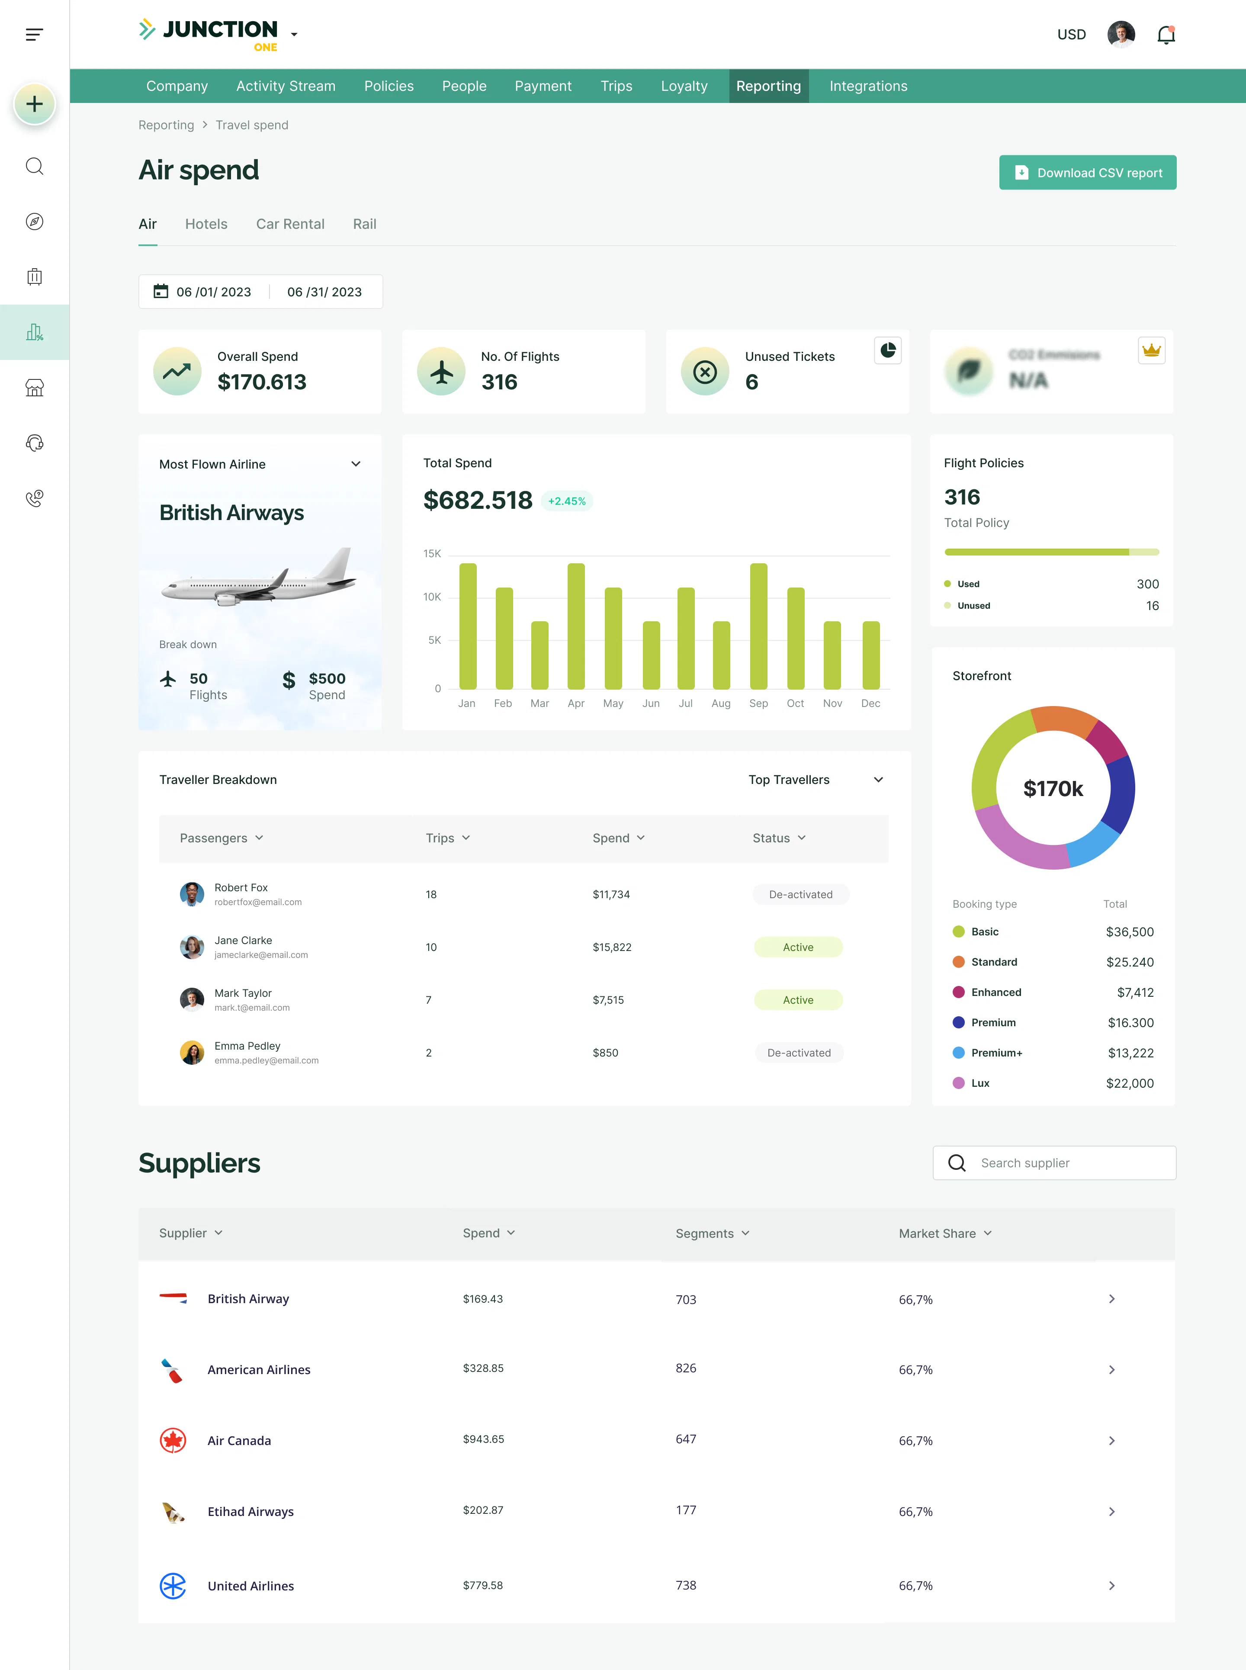Open the notifications bell icon

point(1166,35)
